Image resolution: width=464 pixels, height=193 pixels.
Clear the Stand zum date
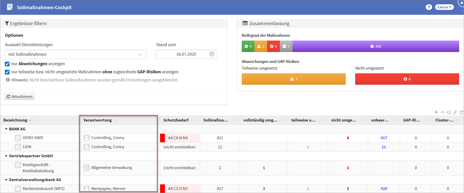tap(212, 54)
